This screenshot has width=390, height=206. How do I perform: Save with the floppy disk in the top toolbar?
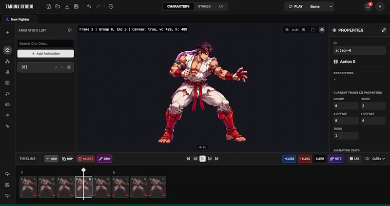pyautogui.click(x=76, y=6)
